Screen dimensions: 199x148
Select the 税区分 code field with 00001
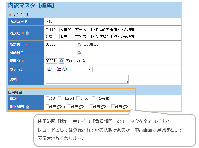(51, 61)
